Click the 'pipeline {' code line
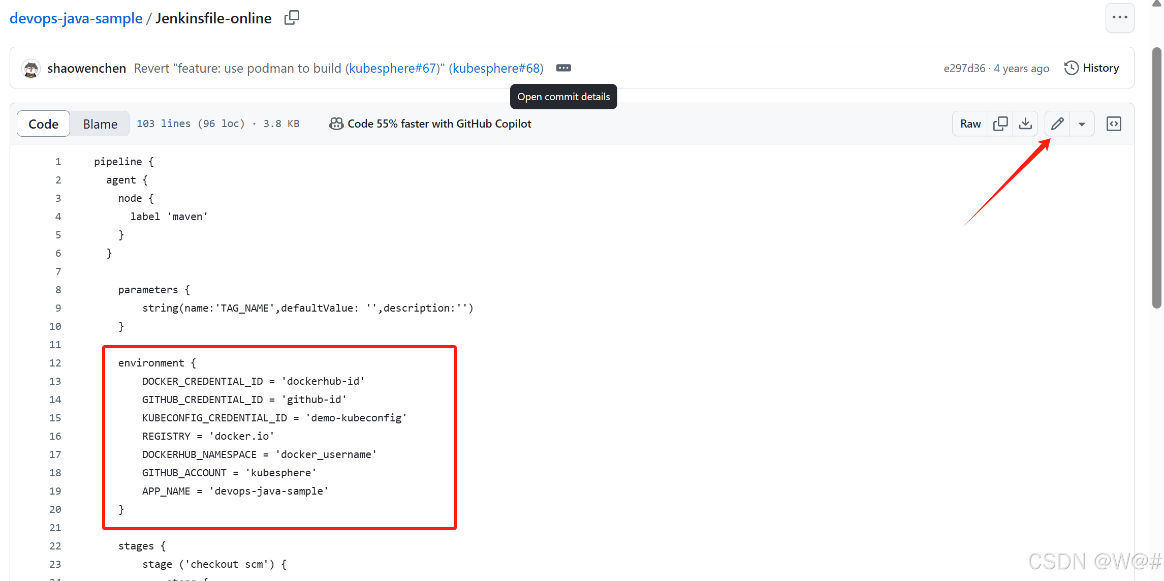The image size is (1164, 581). (123, 162)
